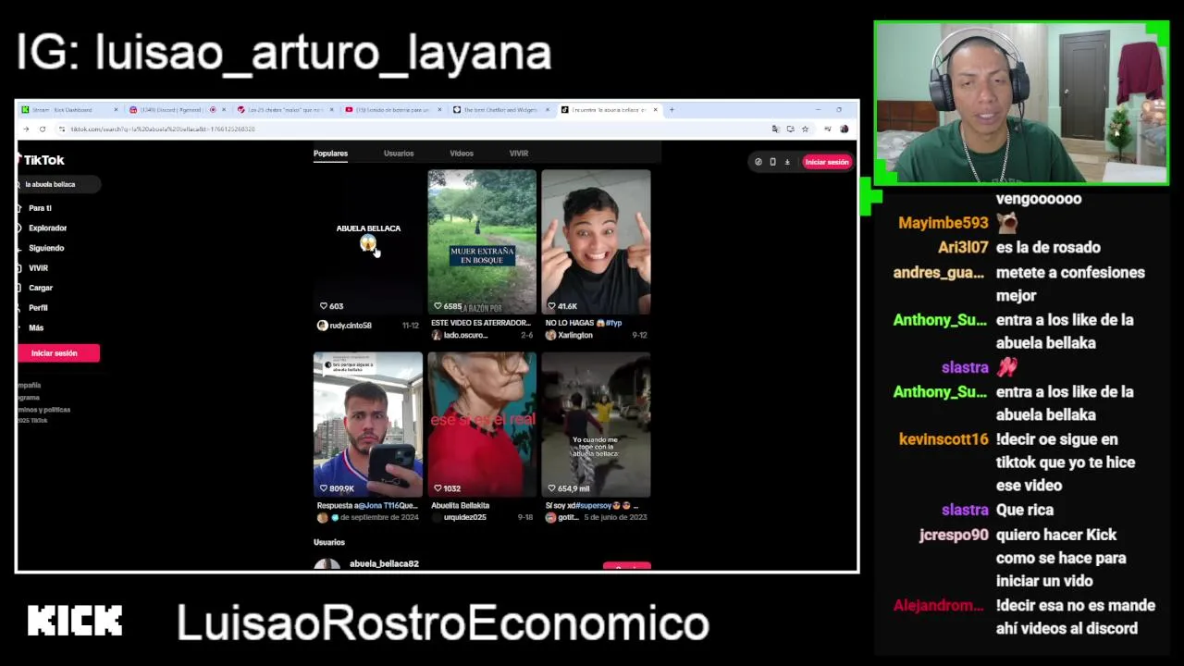Click the rudy.cinto58 avatar icon
Image resolution: width=1184 pixels, height=666 pixels.
[322, 326]
